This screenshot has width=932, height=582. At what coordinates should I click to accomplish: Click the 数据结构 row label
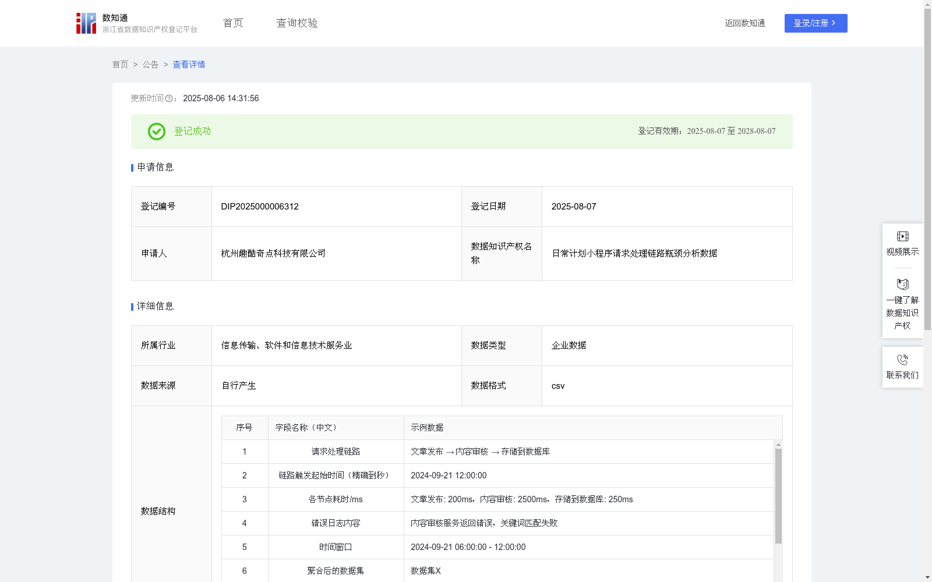158,512
